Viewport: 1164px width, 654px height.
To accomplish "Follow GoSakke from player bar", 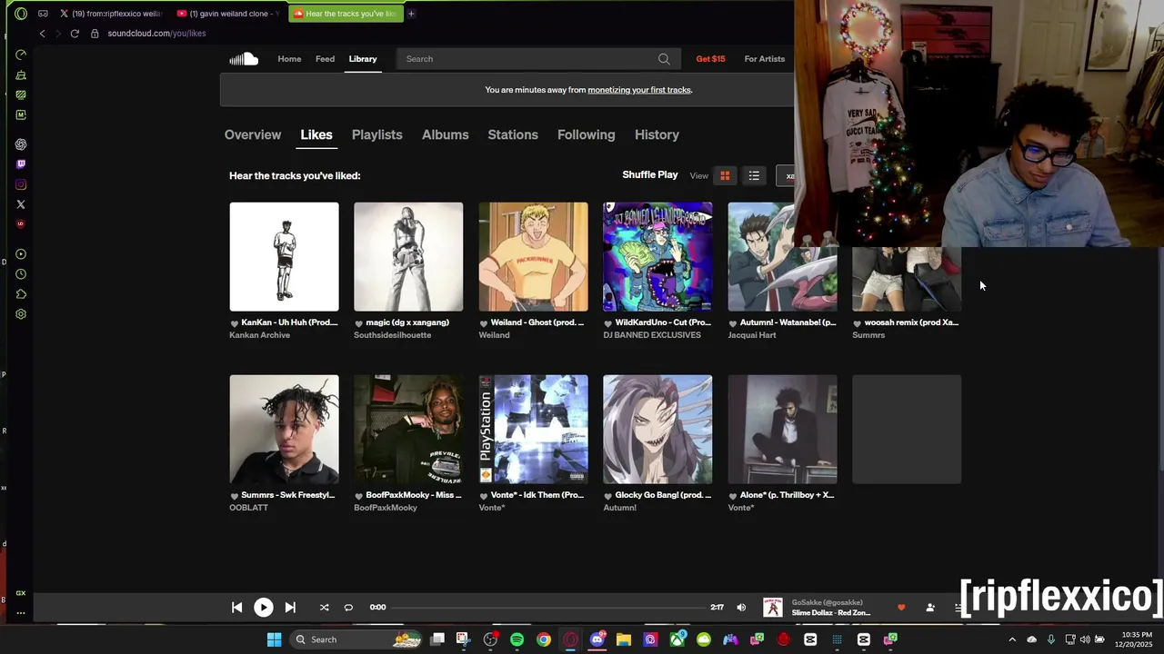I will pos(930,608).
